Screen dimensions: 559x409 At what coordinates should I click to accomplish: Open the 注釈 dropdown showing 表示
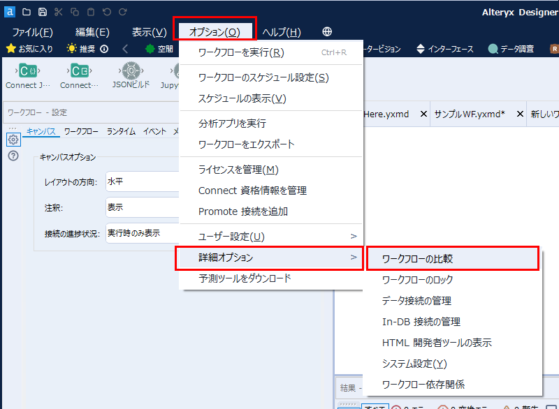pyautogui.click(x=140, y=207)
